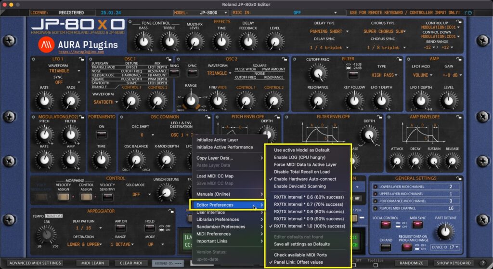This screenshot has width=493, height=269.
Task: Open the AMP panel gear settings
Action: (x=408, y=59)
